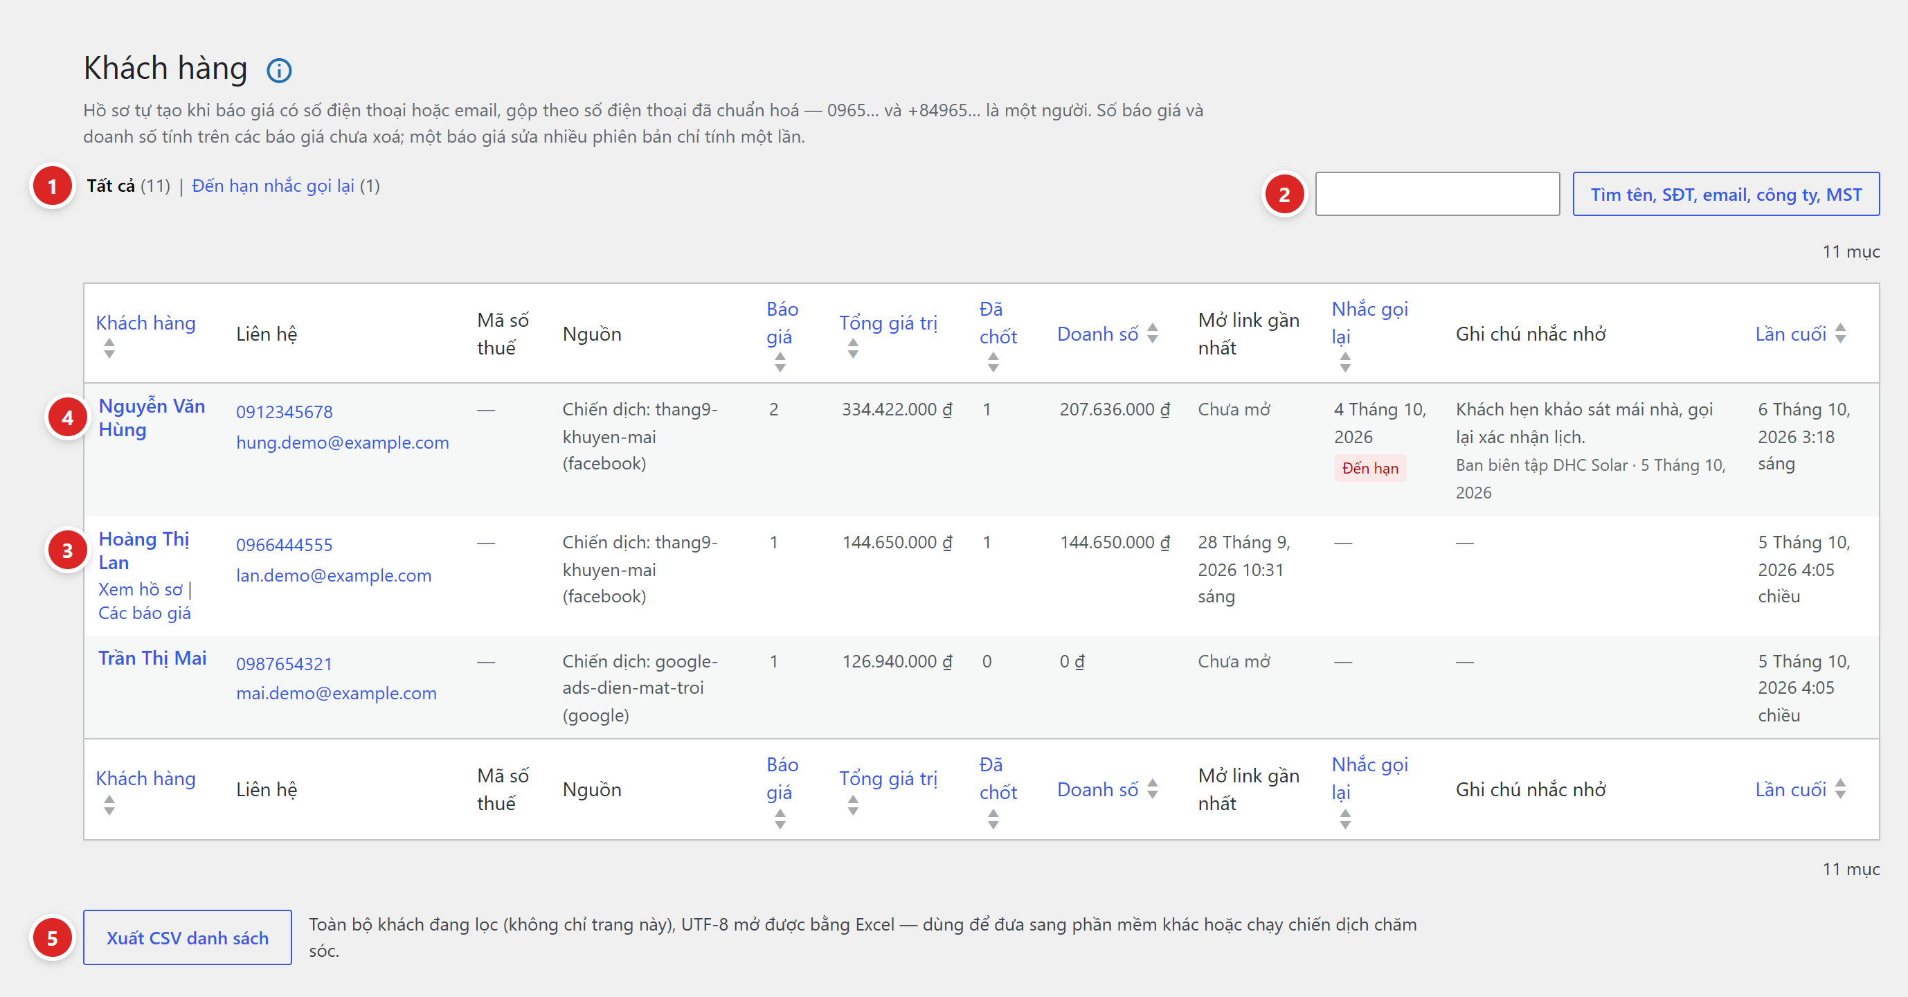
Task: Click source google-ads-dien-mat-troi cell
Action: click(x=640, y=688)
